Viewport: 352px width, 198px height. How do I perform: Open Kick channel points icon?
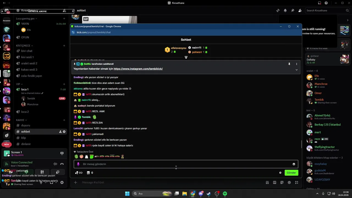(79, 173)
